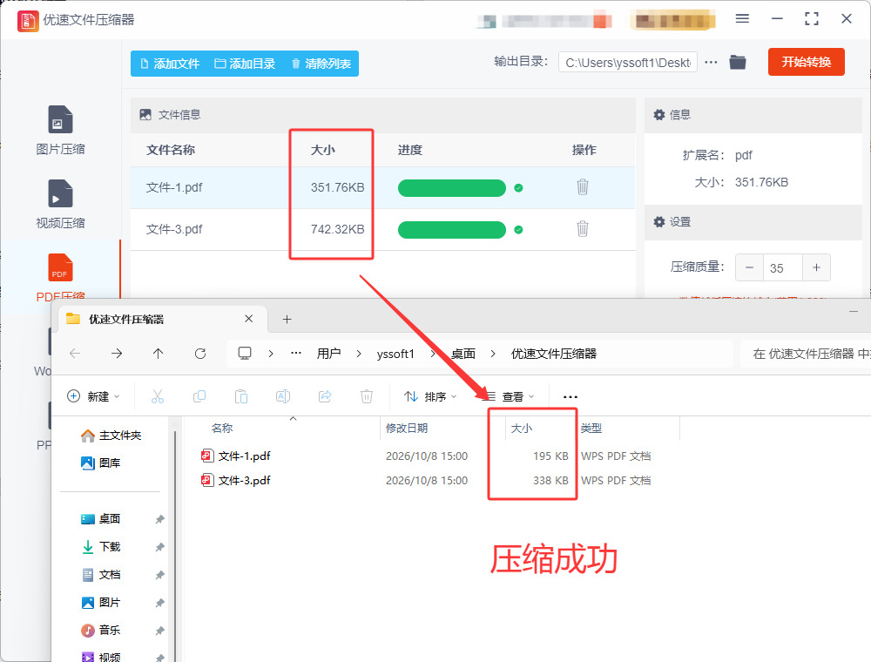
Task: Open the 查看 view dropdown
Action: [509, 396]
